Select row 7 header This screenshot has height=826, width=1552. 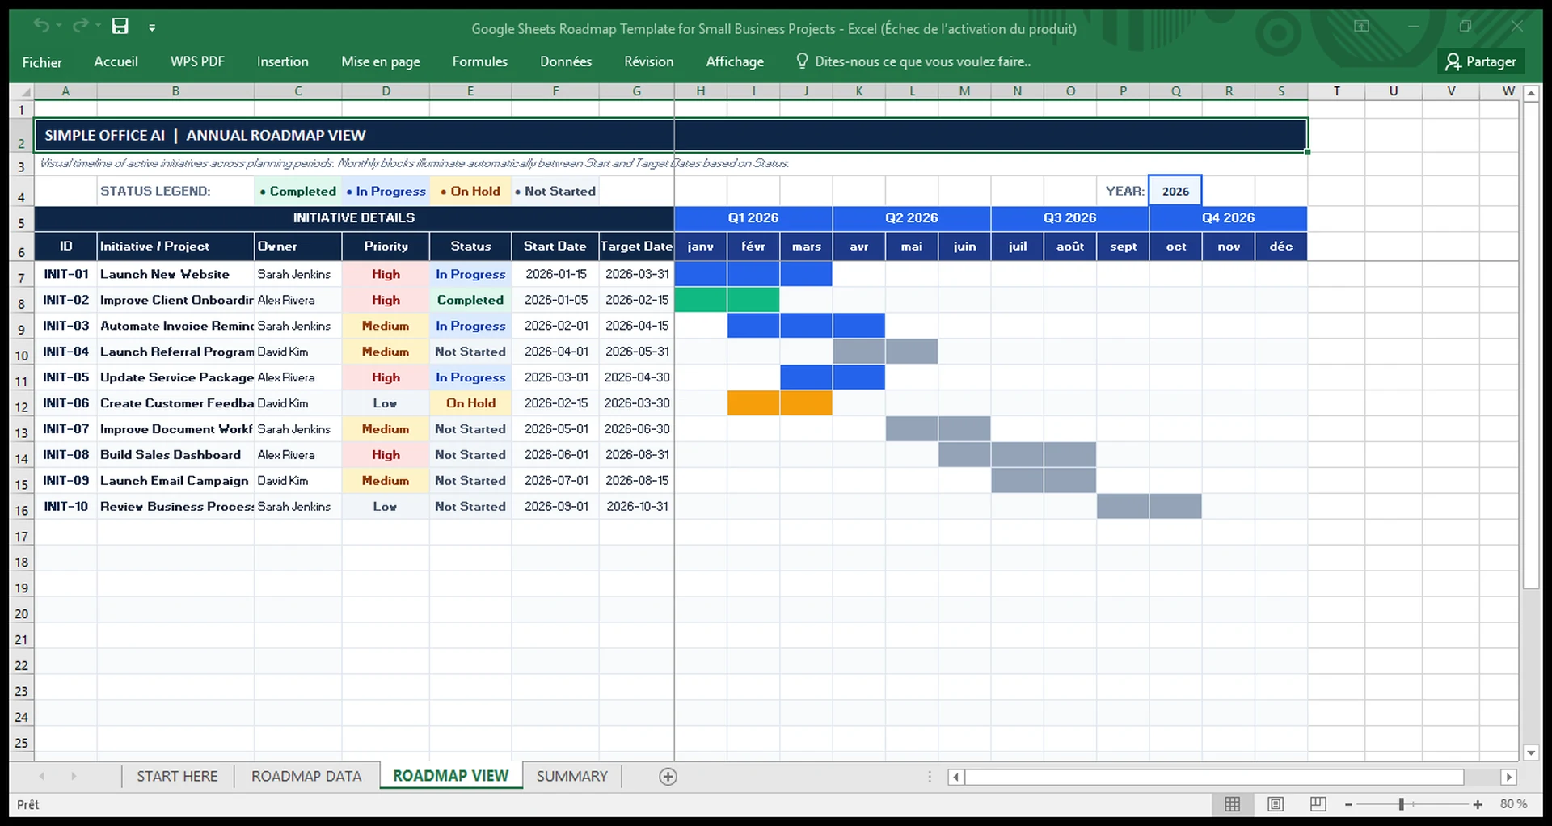(x=22, y=276)
